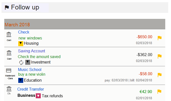Open the Saving Account transaction
This screenshot has width=171, height=101.
(31, 51)
